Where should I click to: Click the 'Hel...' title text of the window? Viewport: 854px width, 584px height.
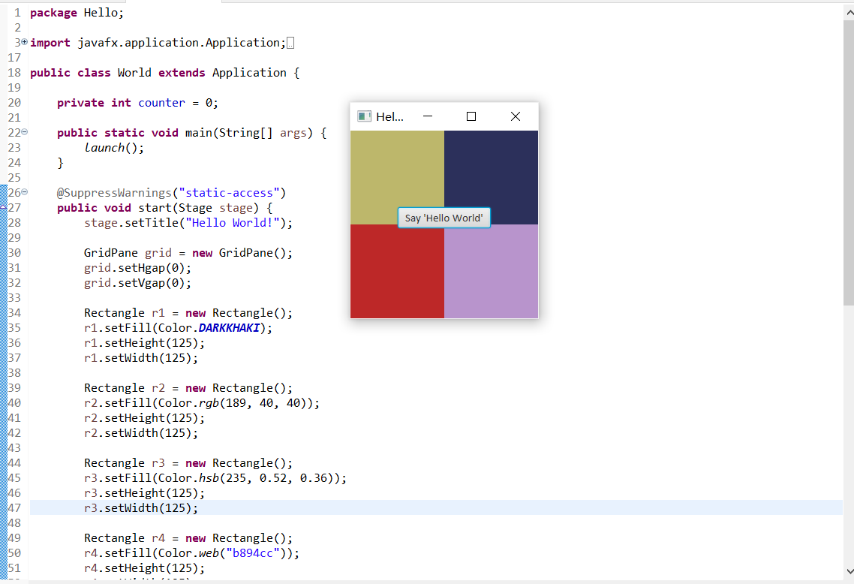pos(390,116)
